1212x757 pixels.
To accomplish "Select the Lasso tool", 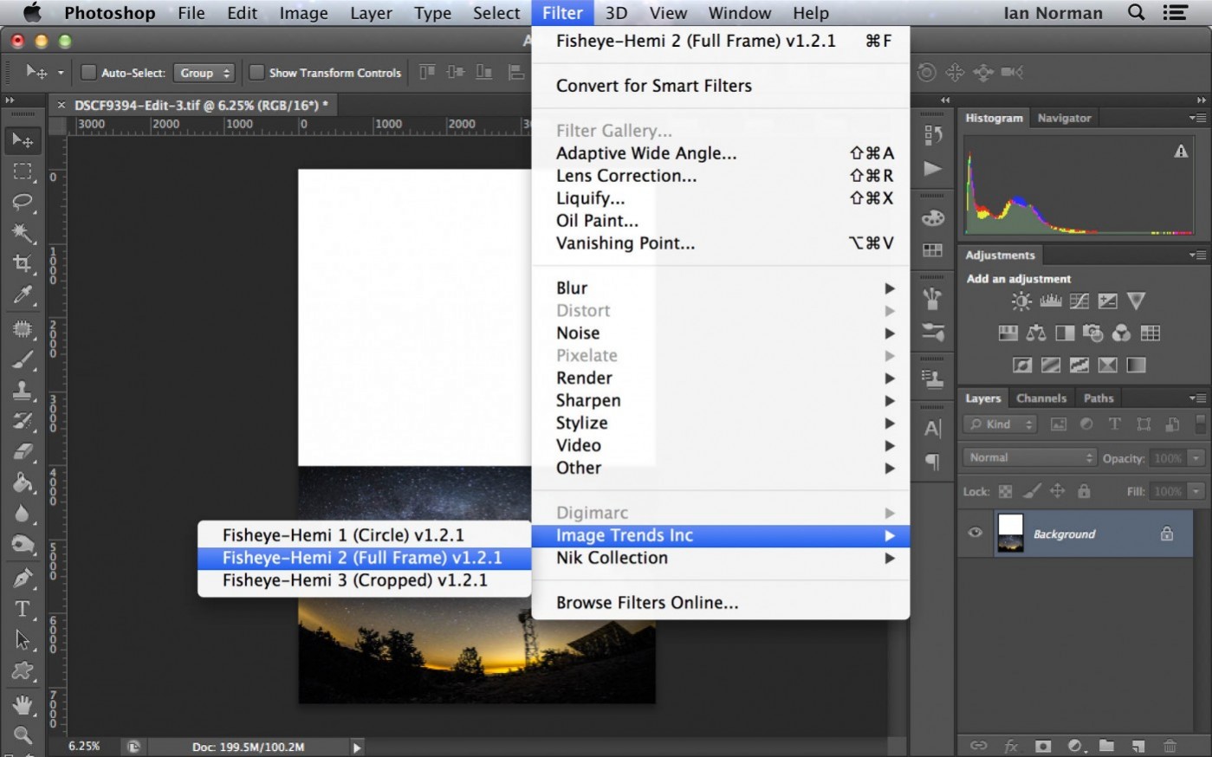I will click(23, 203).
